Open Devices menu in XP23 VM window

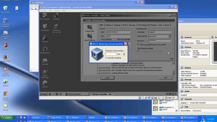point(57,11)
